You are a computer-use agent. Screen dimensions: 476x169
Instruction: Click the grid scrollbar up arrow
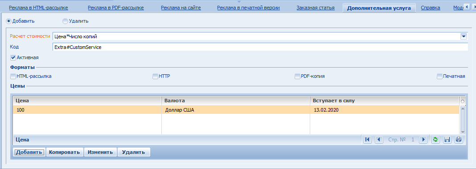coord(463,108)
